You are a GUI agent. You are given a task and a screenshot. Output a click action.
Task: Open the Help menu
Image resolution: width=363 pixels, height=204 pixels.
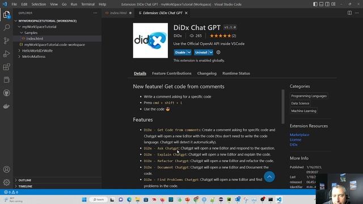pyautogui.click(x=102, y=4)
